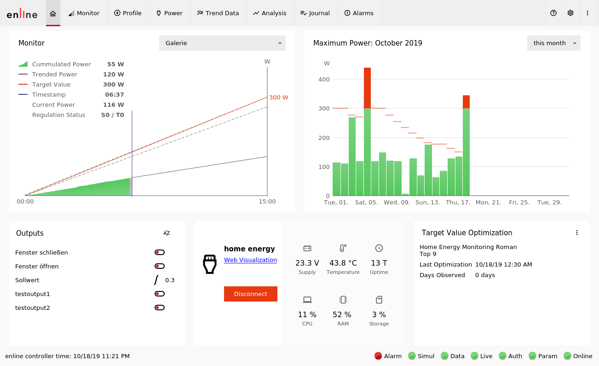The height and width of the screenshot is (366, 599).
Task: Toggle the Fenster öffnen output switch
Action: pyautogui.click(x=160, y=266)
